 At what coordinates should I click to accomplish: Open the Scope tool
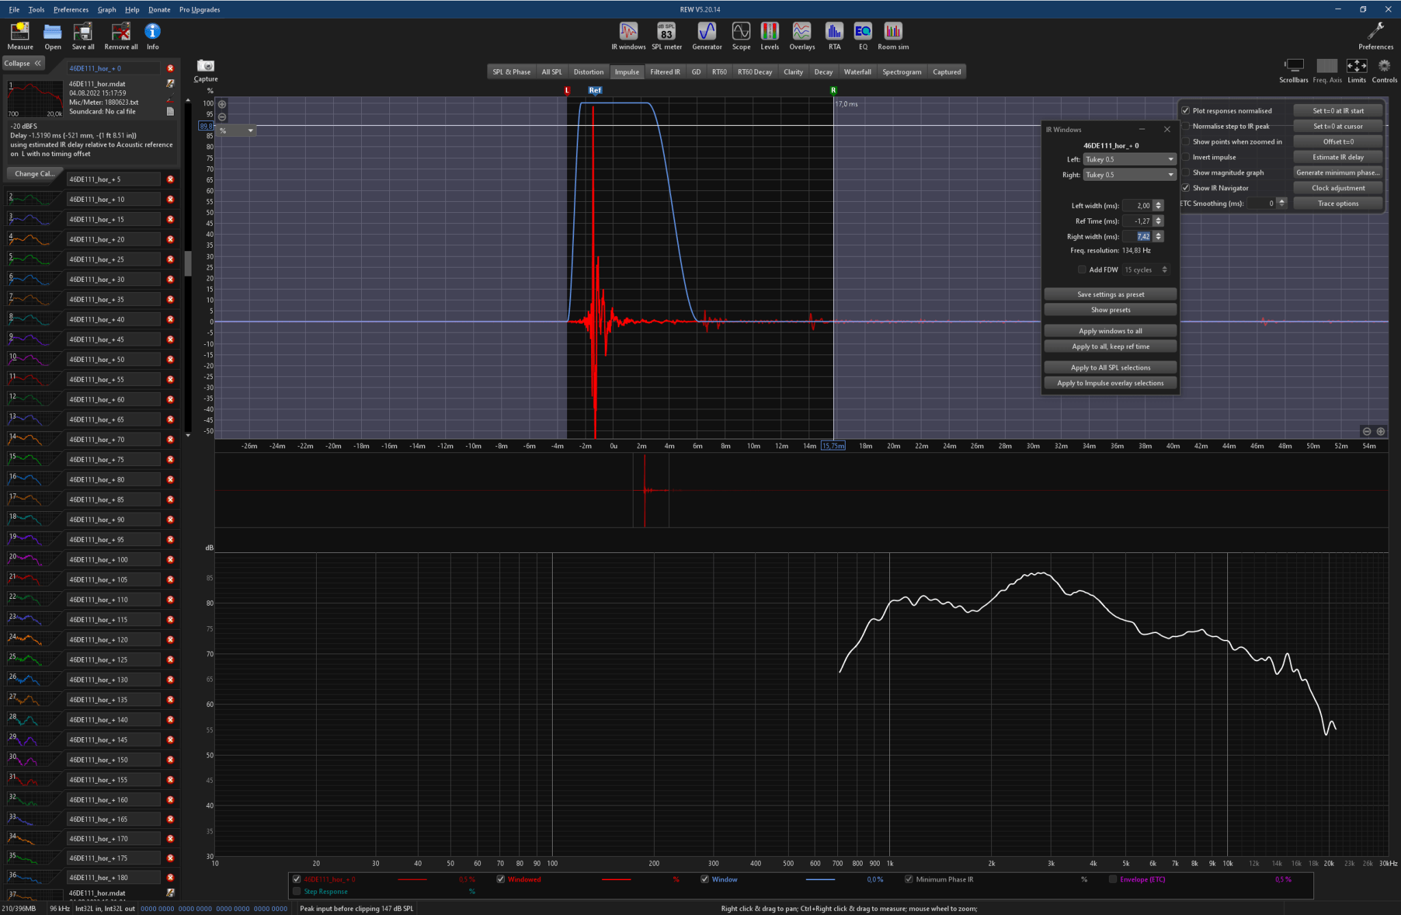(741, 36)
